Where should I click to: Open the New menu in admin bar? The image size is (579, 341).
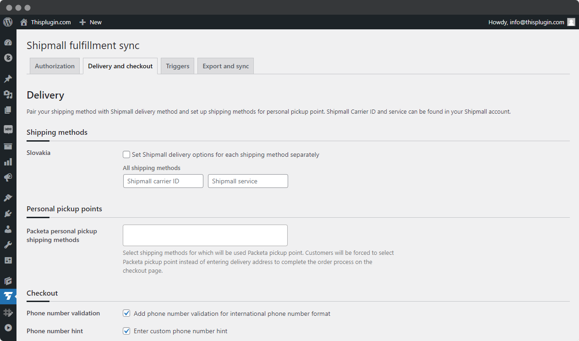tap(90, 22)
